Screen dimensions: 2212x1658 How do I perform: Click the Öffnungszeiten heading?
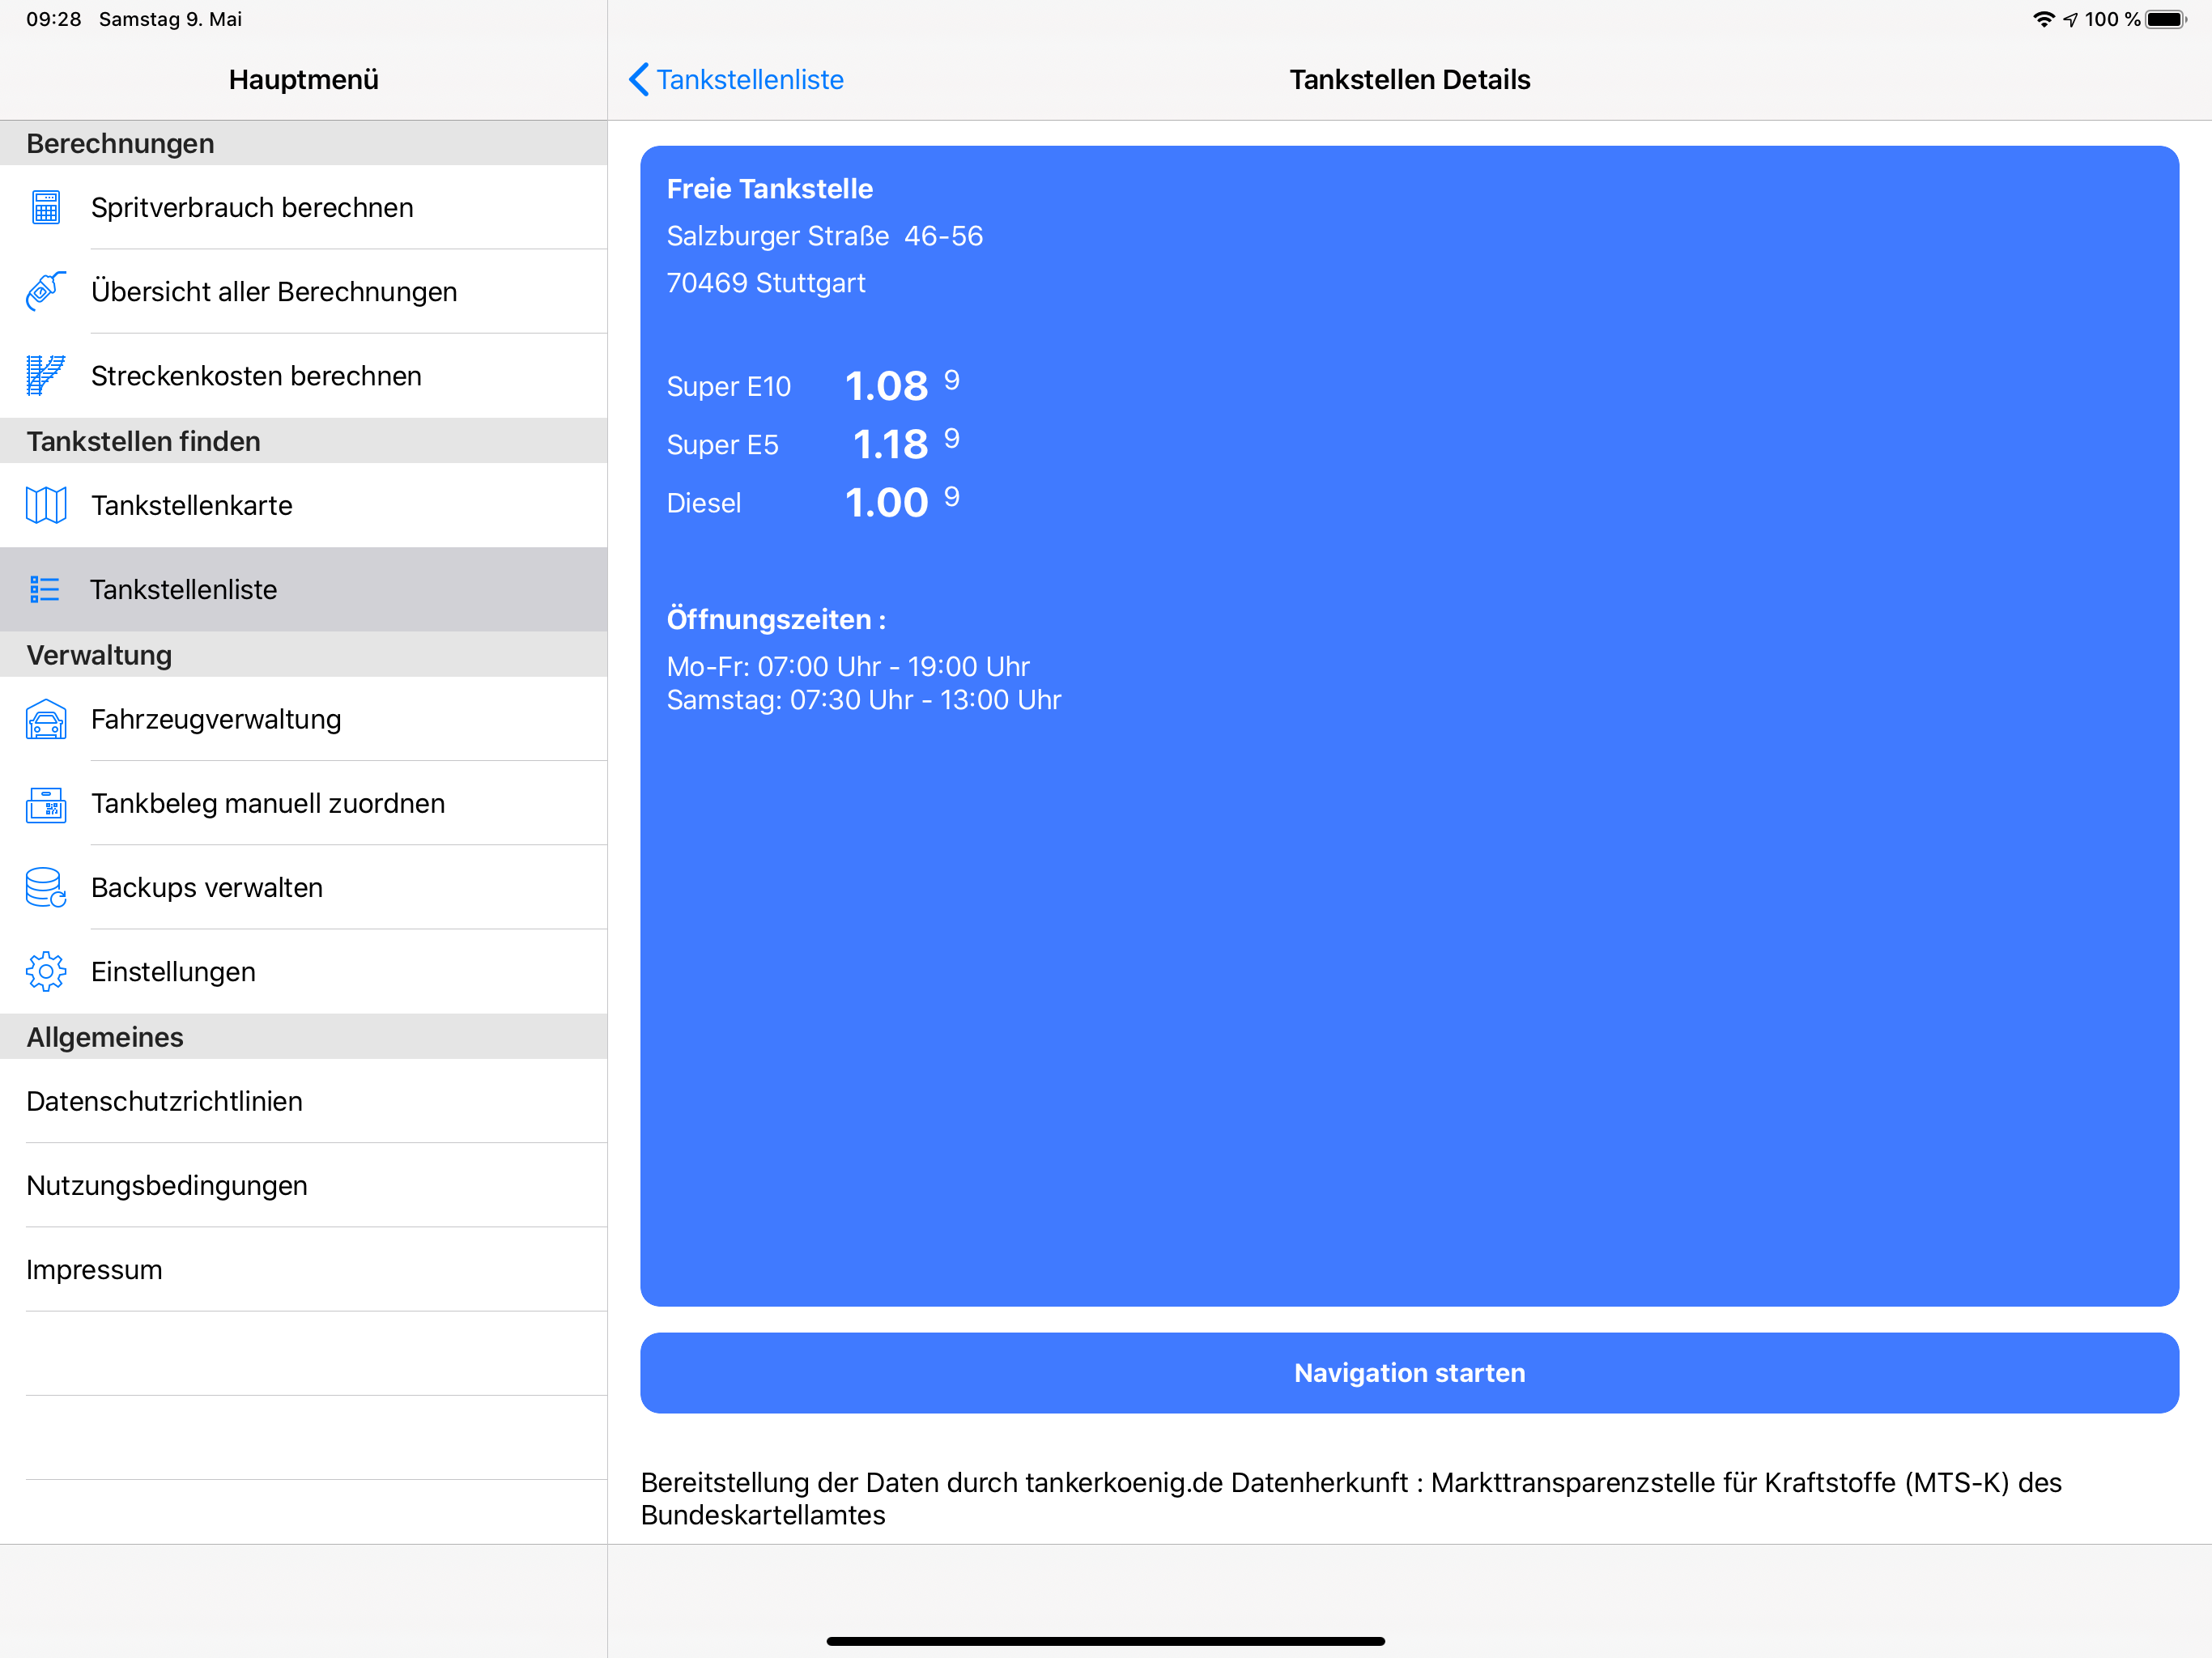[x=776, y=620]
